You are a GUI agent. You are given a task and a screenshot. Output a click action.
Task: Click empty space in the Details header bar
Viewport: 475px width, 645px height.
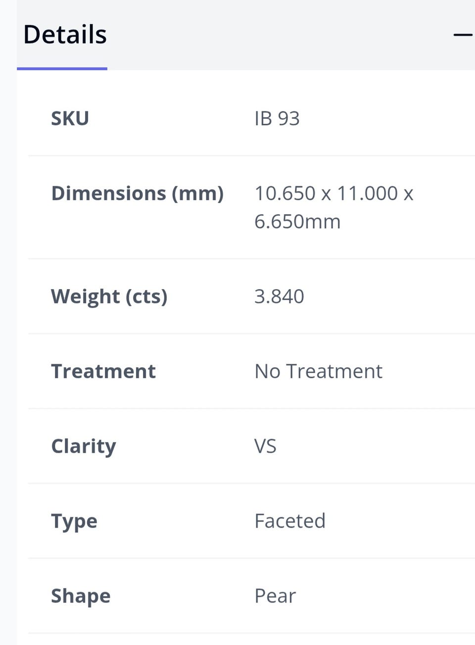click(x=277, y=35)
